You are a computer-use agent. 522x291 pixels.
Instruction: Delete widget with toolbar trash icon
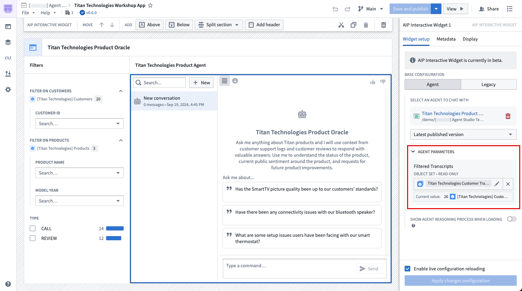pyautogui.click(x=384, y=25)
